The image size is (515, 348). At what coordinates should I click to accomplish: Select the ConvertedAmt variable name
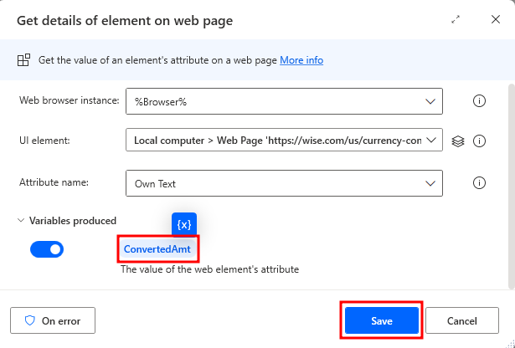[157, 249]
